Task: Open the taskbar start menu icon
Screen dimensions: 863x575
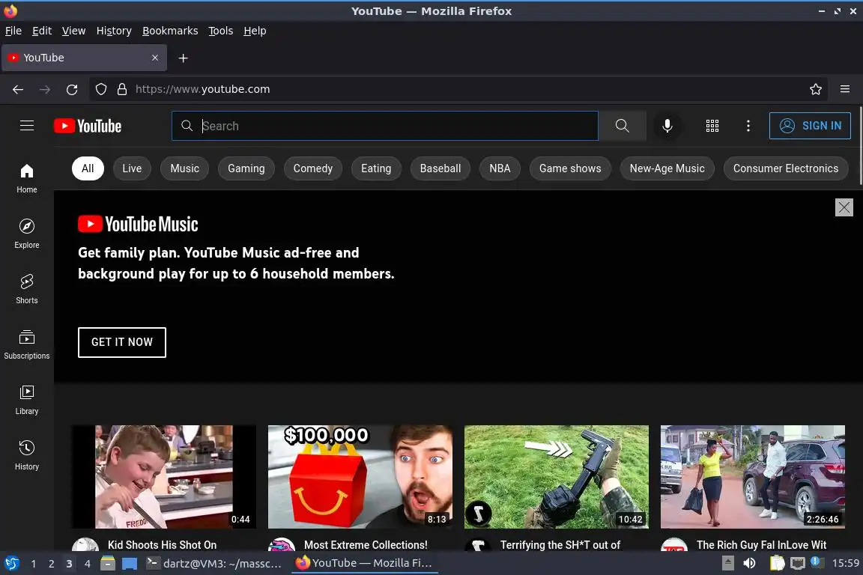Action: 11,564
